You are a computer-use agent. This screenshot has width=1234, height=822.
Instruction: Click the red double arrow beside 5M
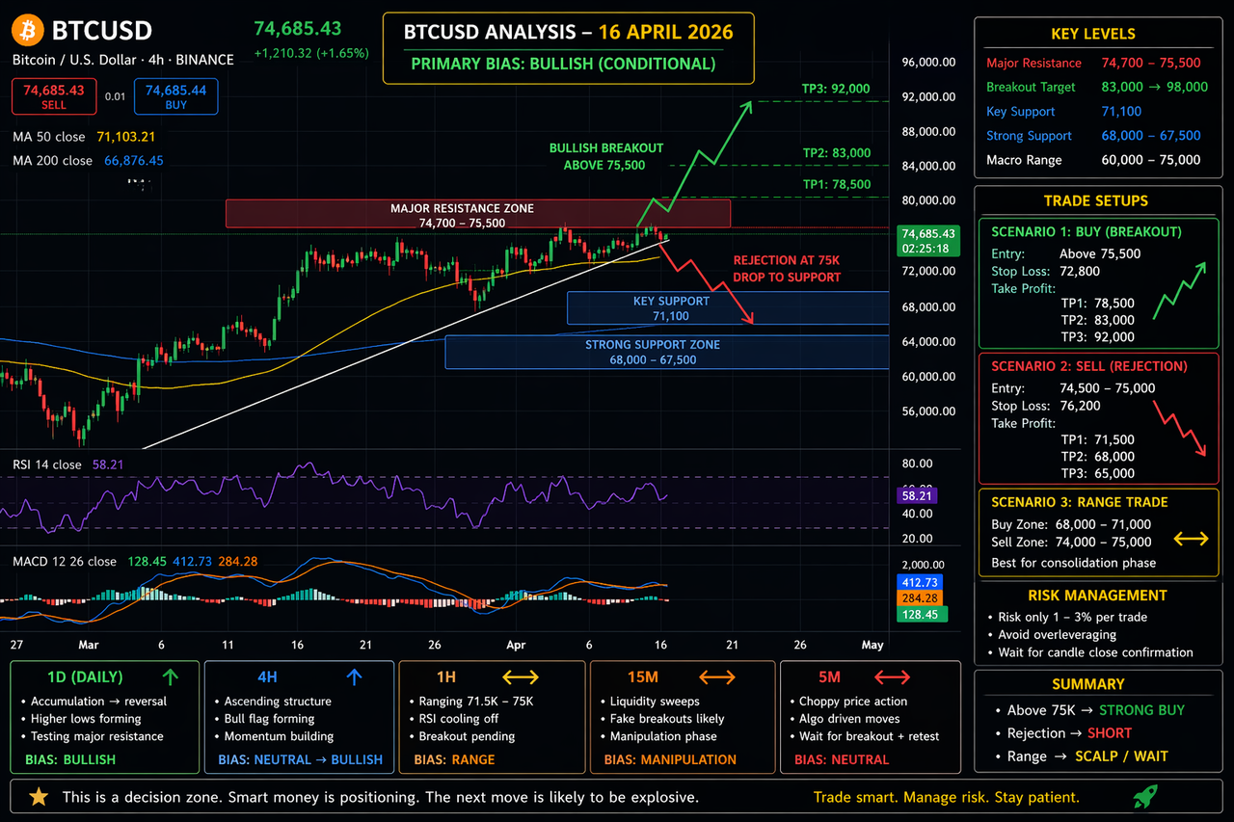(892, 676)
